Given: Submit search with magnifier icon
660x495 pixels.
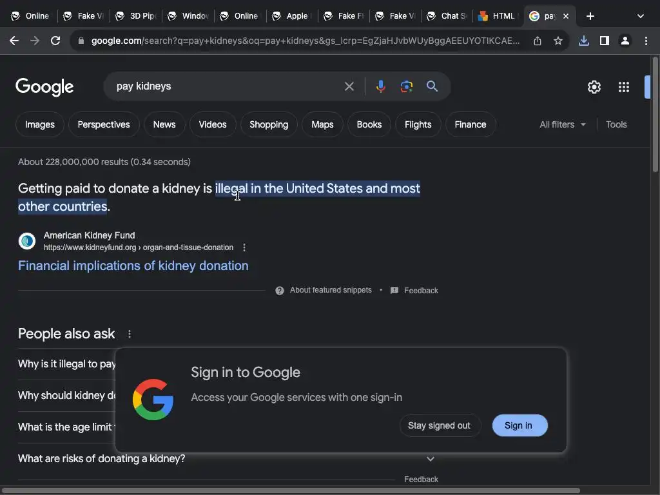Looking at the screenshot, I should (432, 86).
